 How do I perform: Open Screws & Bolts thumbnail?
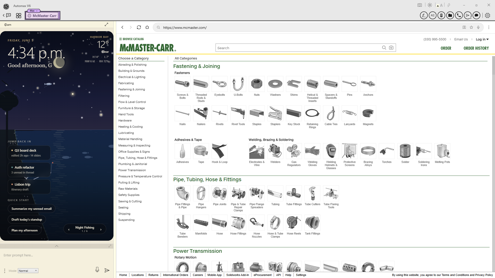[x=183, y=84]
